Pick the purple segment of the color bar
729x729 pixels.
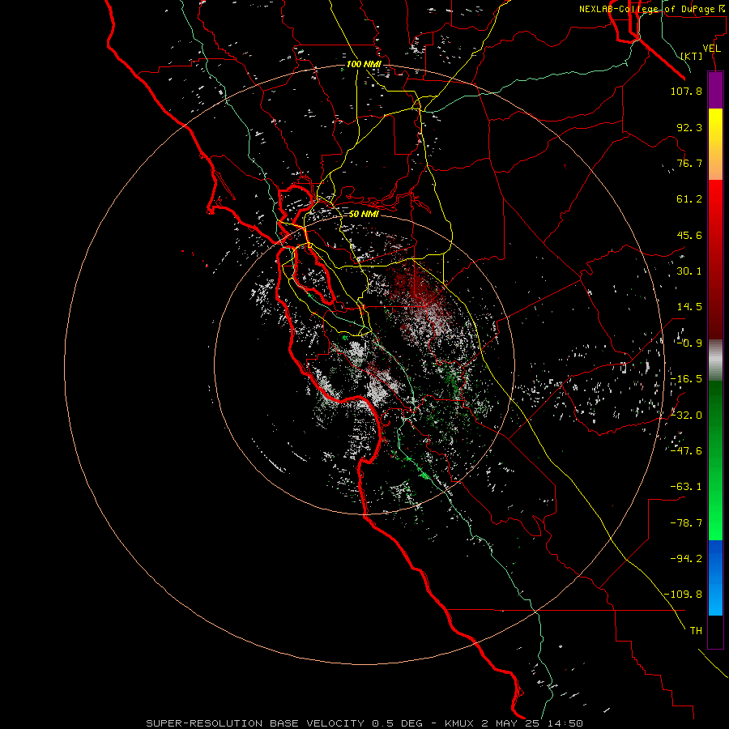tap(715, 90)
